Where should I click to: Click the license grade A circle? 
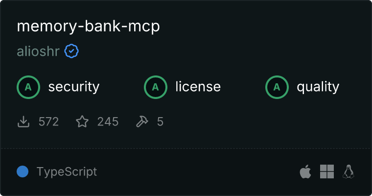tap(155, 87)
